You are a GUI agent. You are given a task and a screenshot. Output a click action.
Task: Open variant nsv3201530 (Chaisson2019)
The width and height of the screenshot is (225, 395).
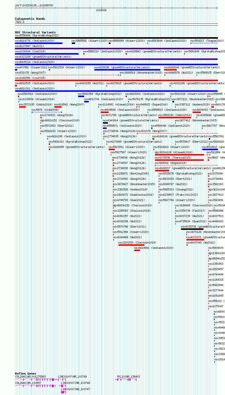[x=137, y=243]
